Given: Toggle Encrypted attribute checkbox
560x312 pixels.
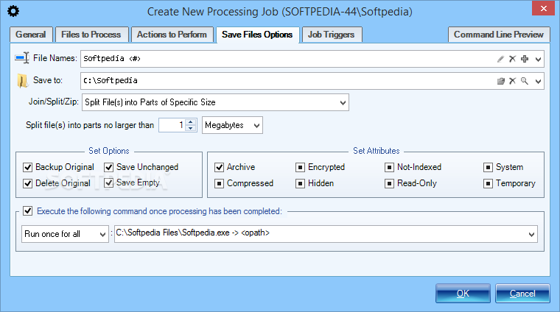Looking at the screenshot, I should pos(300,167).
